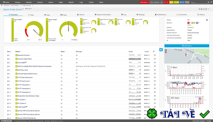Sort the list by Pos column
This screenshot has width=213, height=122.
9,52
